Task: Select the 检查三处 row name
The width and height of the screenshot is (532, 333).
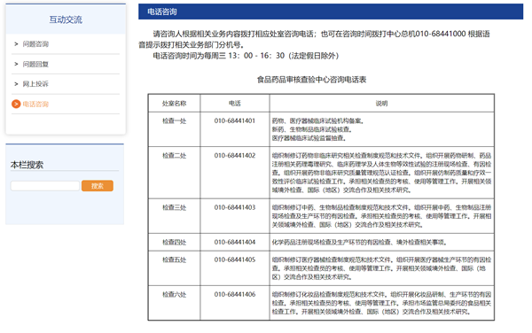Action: (174, 207)
